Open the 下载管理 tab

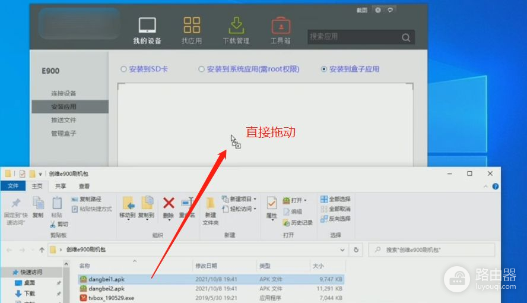[x=236, y=31]
